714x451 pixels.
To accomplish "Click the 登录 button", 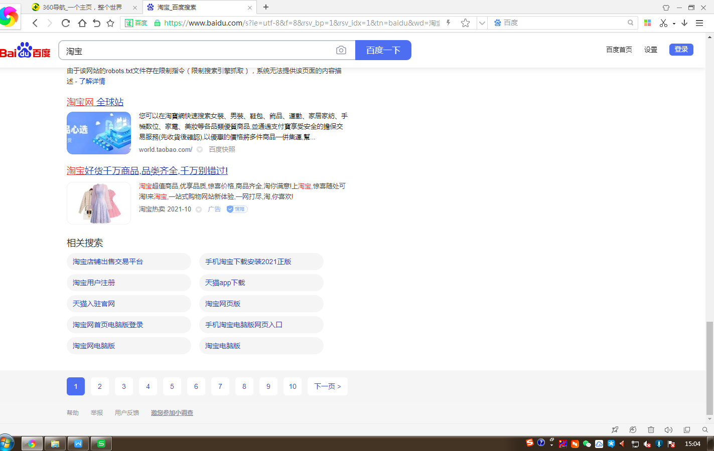I will pyautogui.click(x=681, y=50).
